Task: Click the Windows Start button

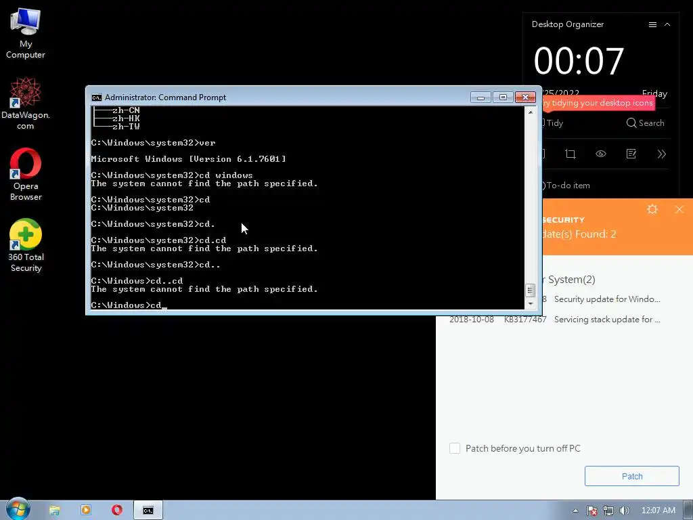Action: pos(18,509)
